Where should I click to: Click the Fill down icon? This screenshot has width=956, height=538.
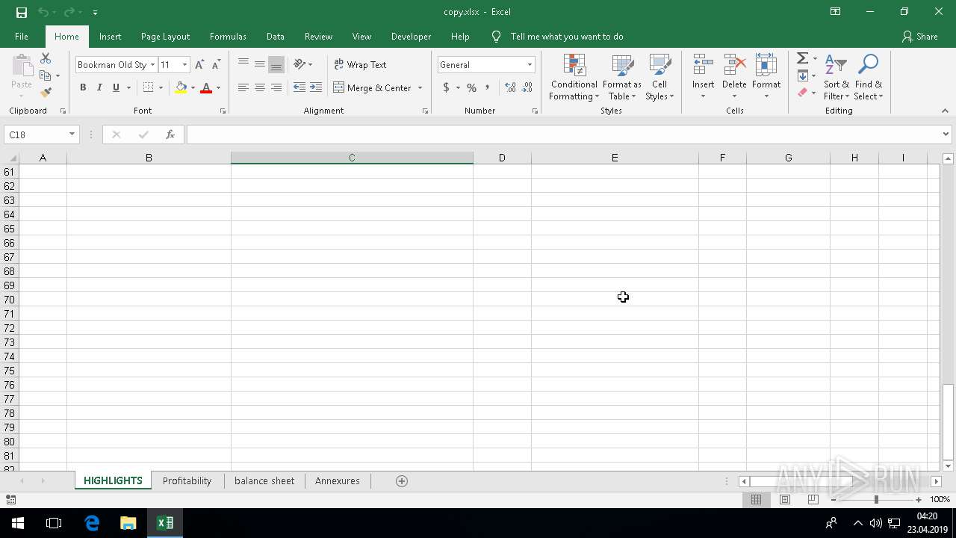(802, 75)
